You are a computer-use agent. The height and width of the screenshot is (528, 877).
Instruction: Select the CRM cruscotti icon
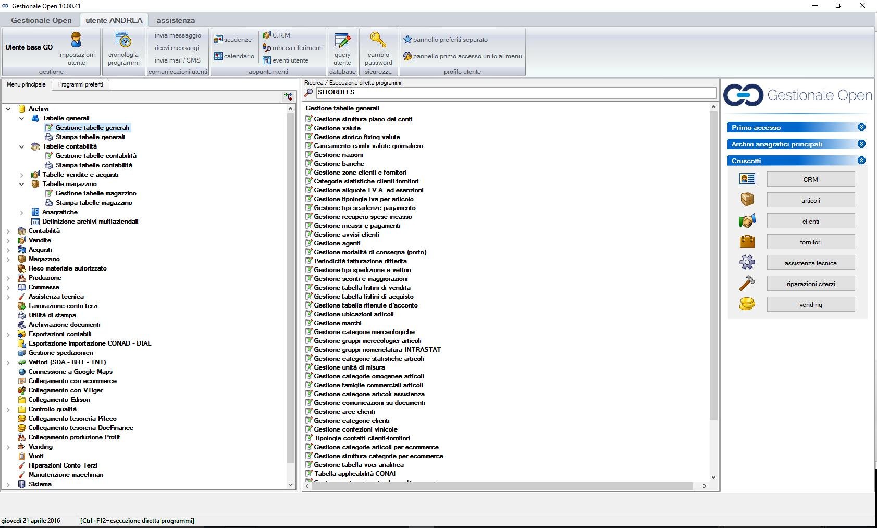(747, 179)
